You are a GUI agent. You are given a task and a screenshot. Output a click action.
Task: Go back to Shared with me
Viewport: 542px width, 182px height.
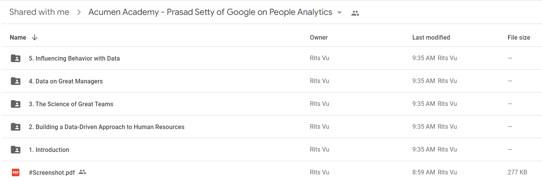39,12
